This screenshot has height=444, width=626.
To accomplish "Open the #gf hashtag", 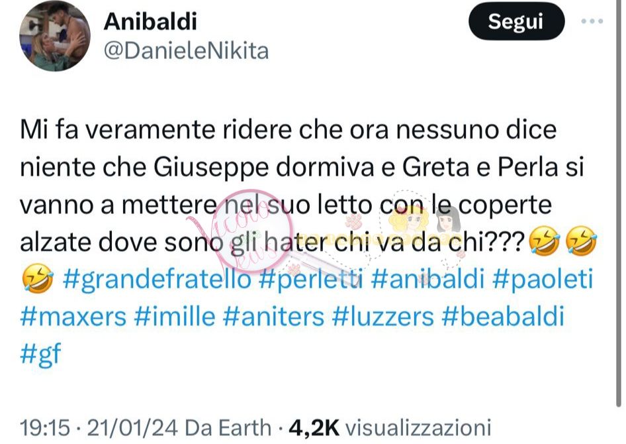I will click(x=40, y=354).
